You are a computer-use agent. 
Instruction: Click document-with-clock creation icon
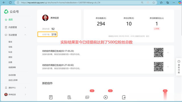69,97
